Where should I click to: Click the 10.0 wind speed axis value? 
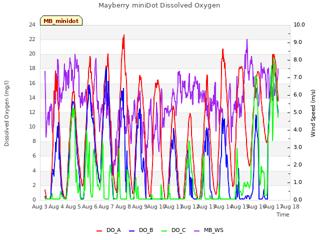click(299, 24)
